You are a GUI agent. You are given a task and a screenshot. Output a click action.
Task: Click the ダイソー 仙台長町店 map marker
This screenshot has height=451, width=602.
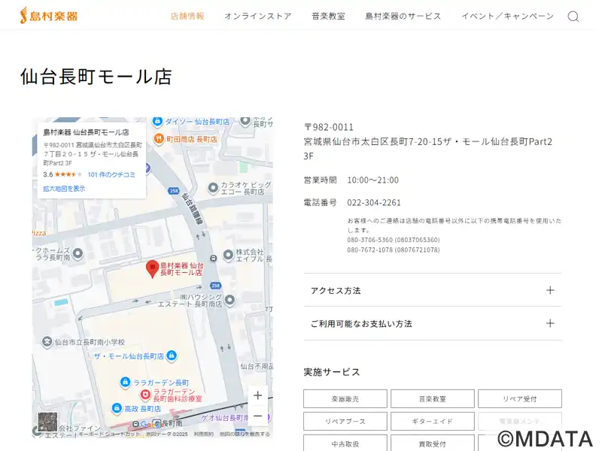tap(157, 122)
